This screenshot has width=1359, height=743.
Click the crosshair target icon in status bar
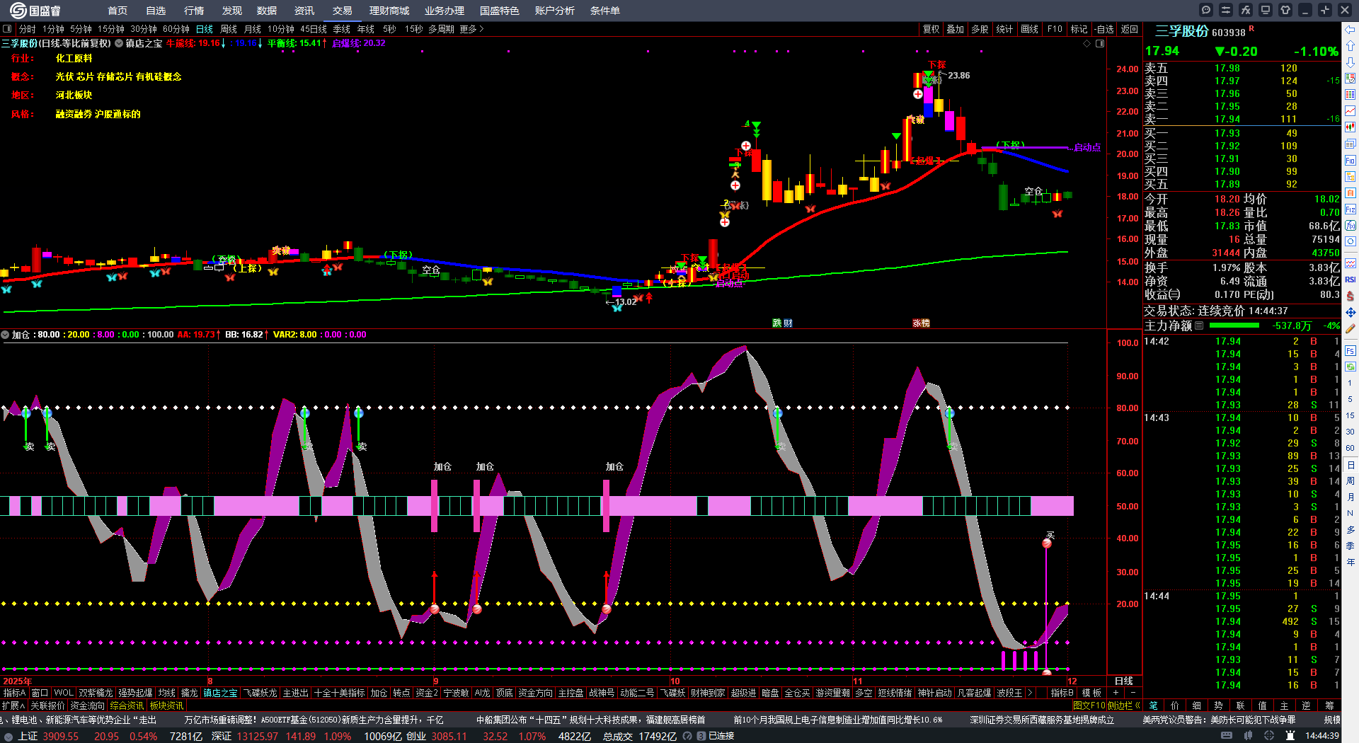[1269, 736]
